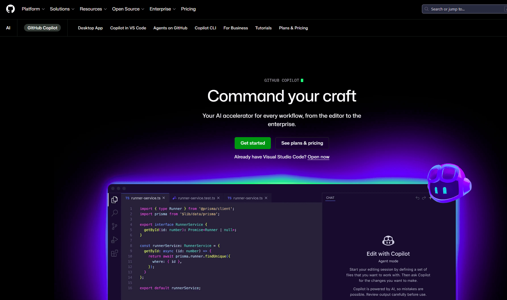Expand the Open Source dropdown menu
This screenshot has width=507, height=300.
(x=128, y=9)
